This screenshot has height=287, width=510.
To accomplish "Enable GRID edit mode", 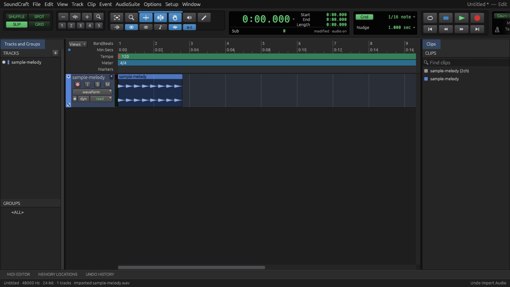I will click(39, 24).
